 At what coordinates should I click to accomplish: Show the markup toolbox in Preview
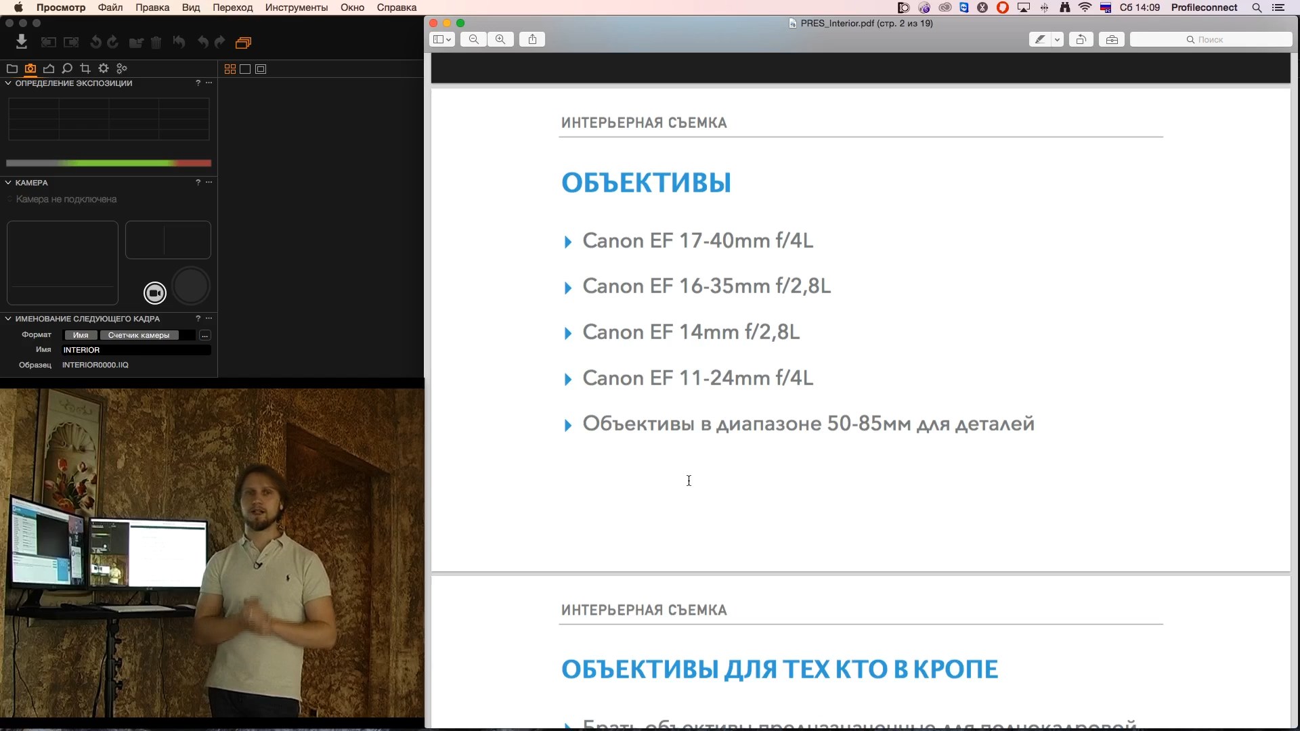(1112, 39)
